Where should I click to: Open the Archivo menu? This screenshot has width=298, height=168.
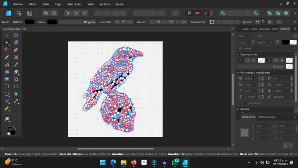[18, 4]
